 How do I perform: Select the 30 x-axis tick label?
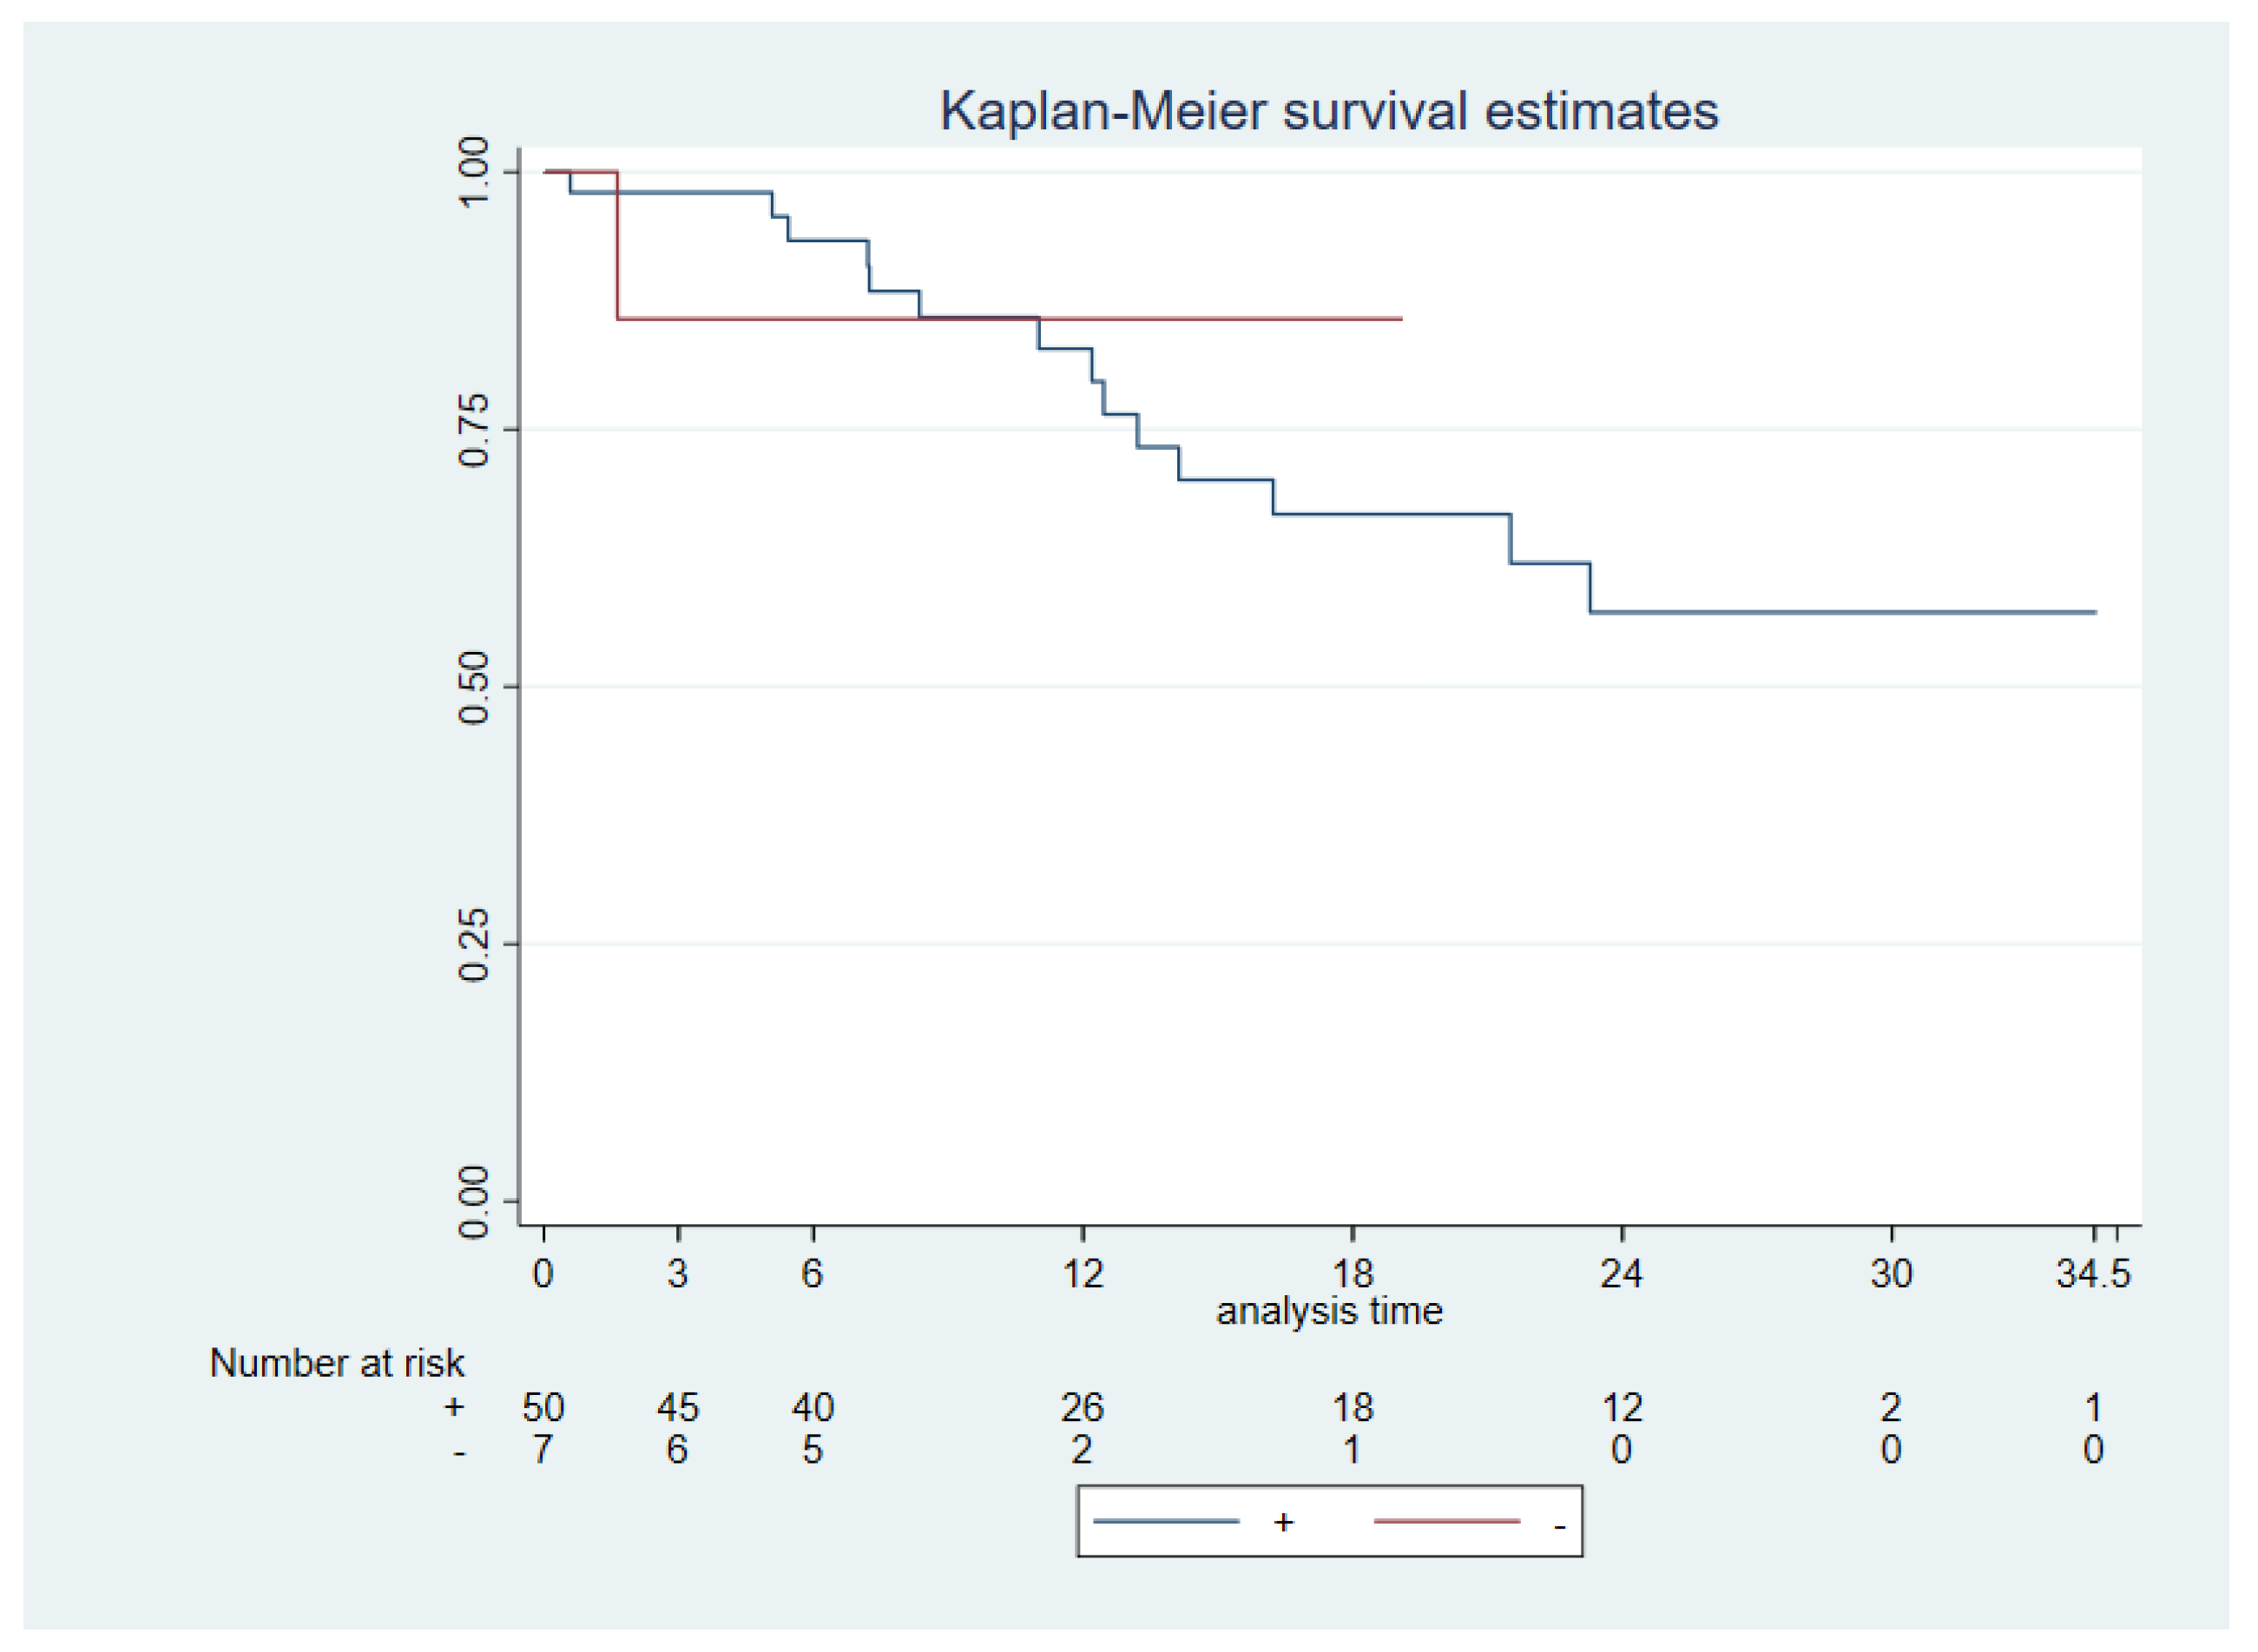point(1891,1274)
